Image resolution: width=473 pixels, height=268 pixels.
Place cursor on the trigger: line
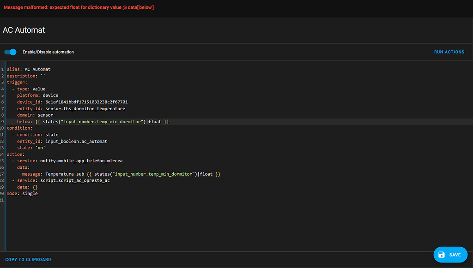click(x=15, y=82)
